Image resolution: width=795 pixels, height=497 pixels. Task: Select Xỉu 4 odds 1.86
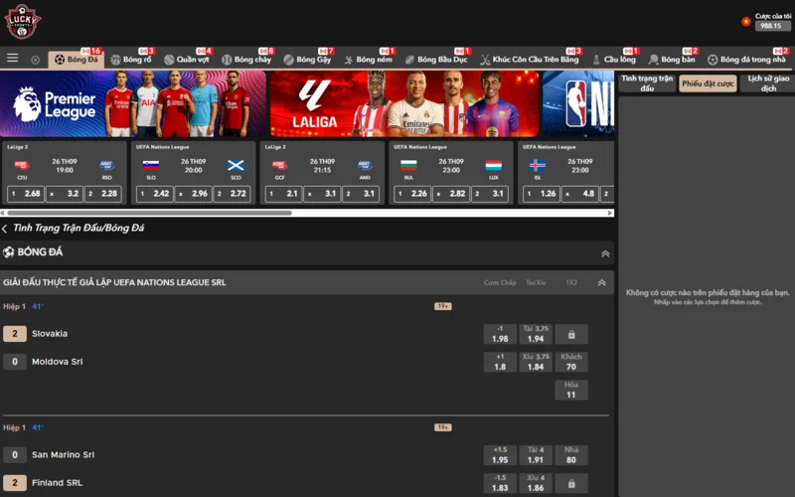[x=536, y=483]
